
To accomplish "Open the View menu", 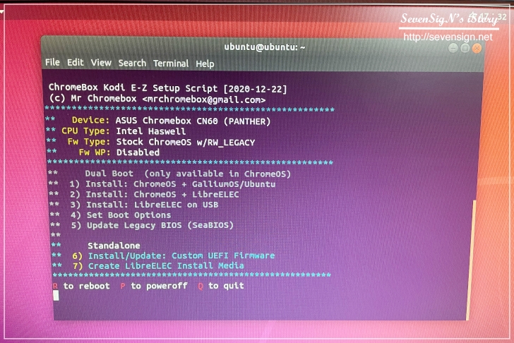I will [101, 63].
